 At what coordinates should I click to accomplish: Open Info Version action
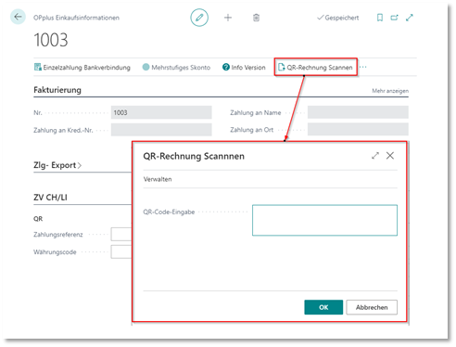click(244, 67)
